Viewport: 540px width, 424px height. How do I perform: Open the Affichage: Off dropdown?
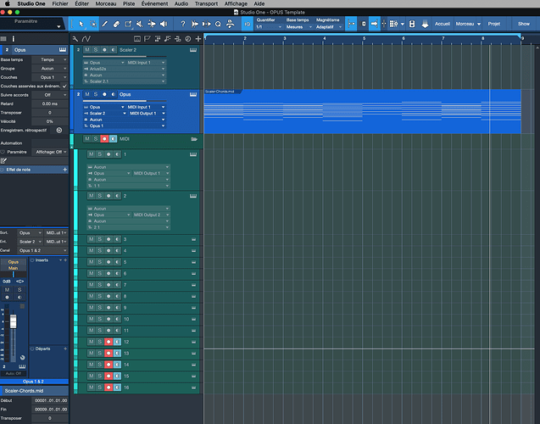pyautogui.click(x=51, y=152)
